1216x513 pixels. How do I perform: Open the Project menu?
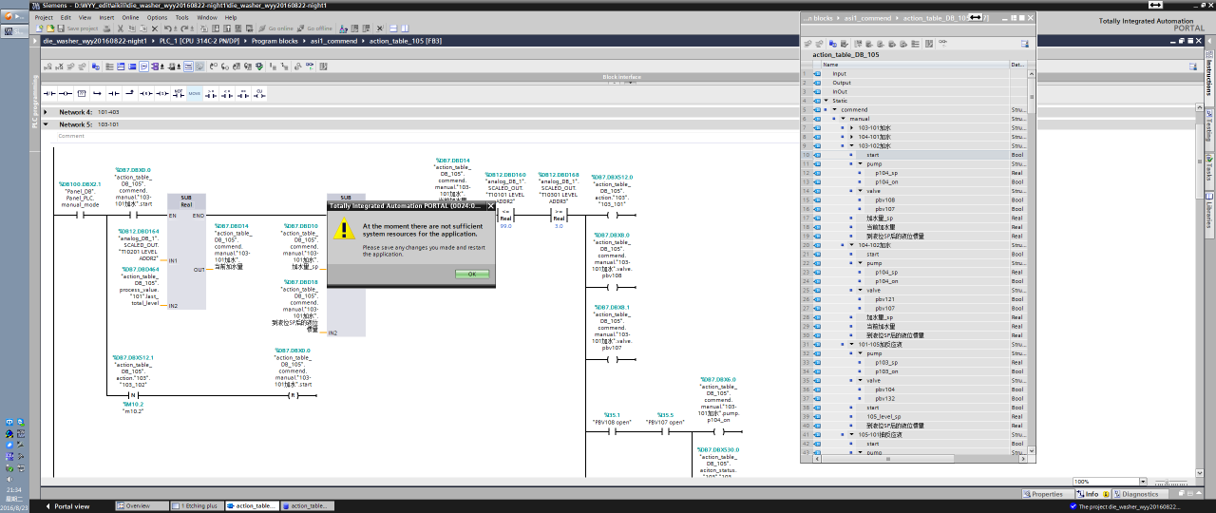pos(44,17)
